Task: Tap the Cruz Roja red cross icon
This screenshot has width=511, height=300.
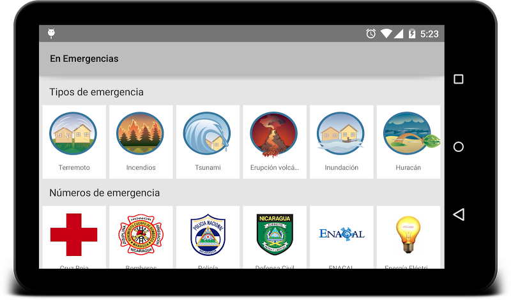Action: tap(73, 234)
